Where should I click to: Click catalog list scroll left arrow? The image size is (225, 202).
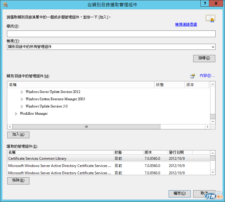click(10, 127)
